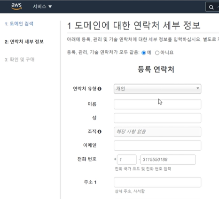Click the 전화 국가 코드 hint text

(143, 169)
